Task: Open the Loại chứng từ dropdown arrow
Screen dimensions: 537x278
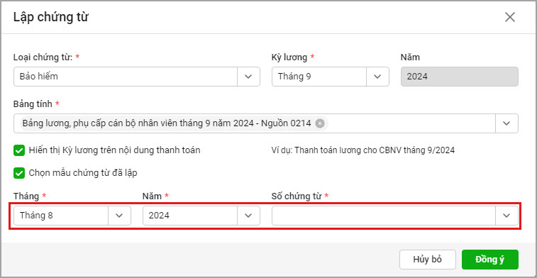Action: (x=248, y=77)
